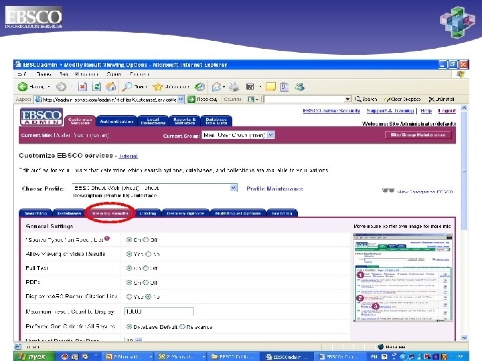Open Favorites star in the toolbar
Viewport: 482px width, 361px height.
[158, 87]
